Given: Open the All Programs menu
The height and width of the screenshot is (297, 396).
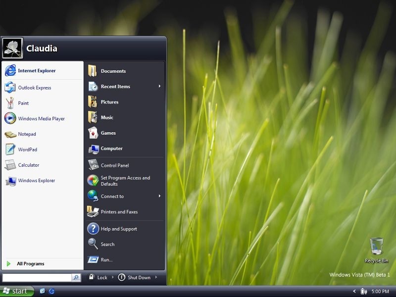Looking at the screenshot, I should coord(30,263).
